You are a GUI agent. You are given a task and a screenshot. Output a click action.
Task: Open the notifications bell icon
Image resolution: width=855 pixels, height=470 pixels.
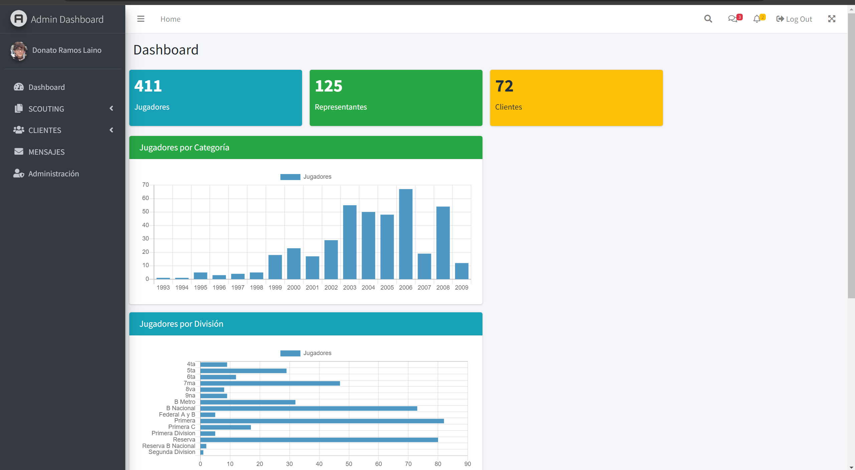pyautogui.click(x=757, y=19)
